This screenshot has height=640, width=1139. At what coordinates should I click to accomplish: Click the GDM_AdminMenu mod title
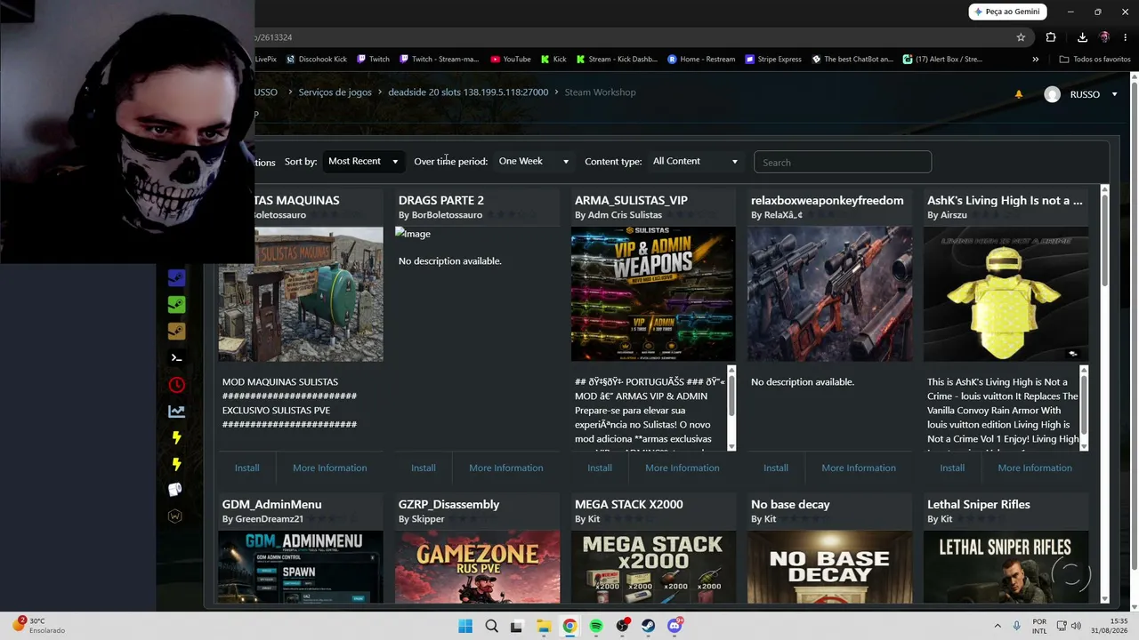(271, 504)
